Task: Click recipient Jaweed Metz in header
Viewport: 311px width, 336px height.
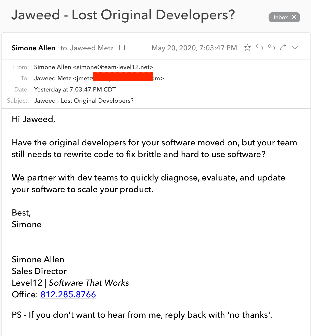Action: click(x=92, y=48)
